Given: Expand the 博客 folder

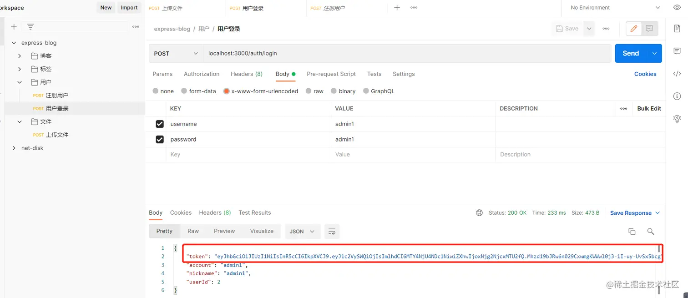Looking at the screenshot, I should (x=20, y=56).
